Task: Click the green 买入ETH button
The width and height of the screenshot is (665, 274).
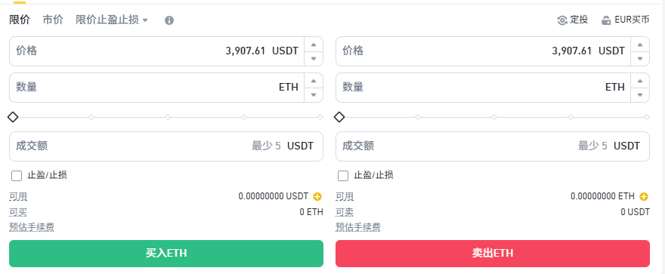Action: 166,254
